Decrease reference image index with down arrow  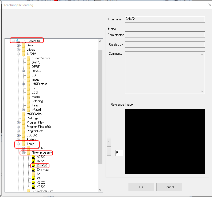click(109, 151)
